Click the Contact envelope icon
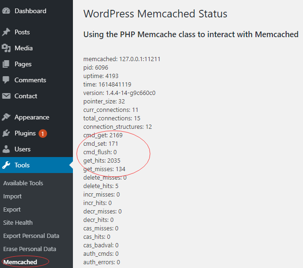Viewport: 303px width, 268px height. 6,96
